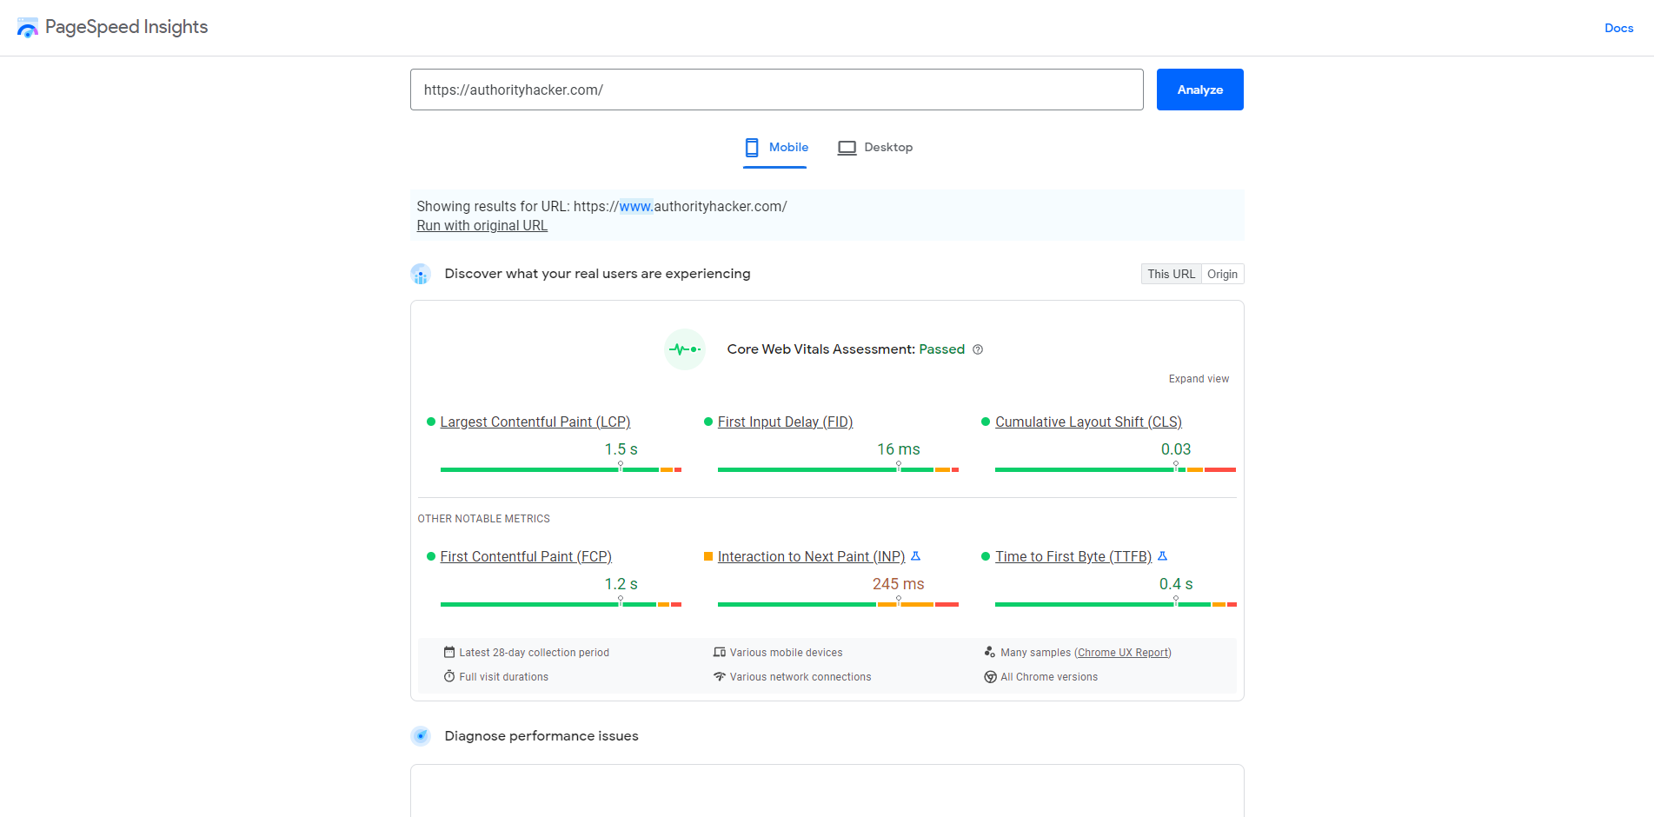Screen dimensions: 1654x817
Task: Open First Contentful Paint (FCP) link
Action: click(526, 556)
